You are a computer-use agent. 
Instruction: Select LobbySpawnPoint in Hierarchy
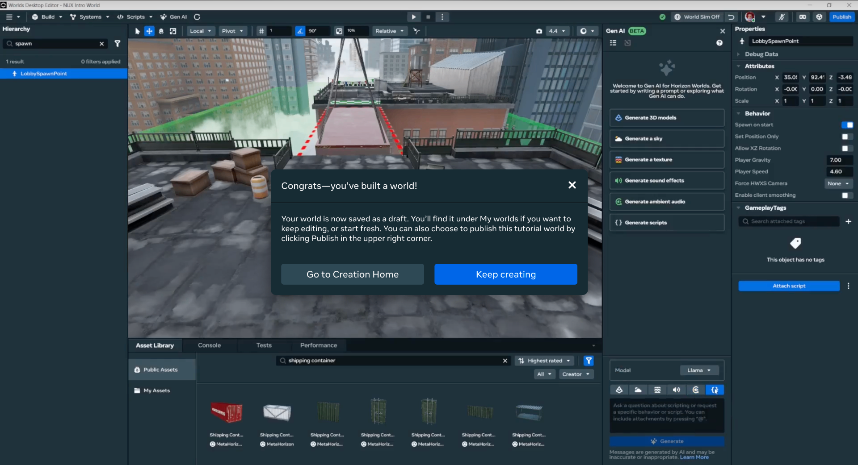pos(64,74)
